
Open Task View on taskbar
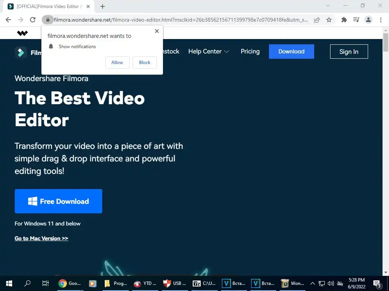tap(46, 283)
